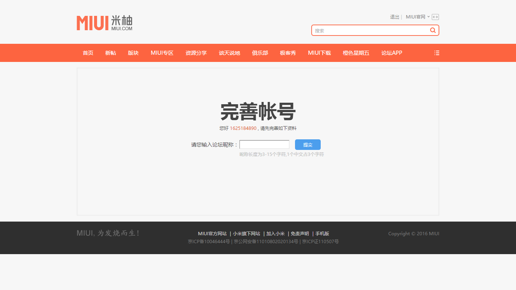Image resolution: width=516 pixels, height=290 pixels.
Task: Open the 俱乐部 menu item
Action: pyautogui.click(x=260, y=53)
